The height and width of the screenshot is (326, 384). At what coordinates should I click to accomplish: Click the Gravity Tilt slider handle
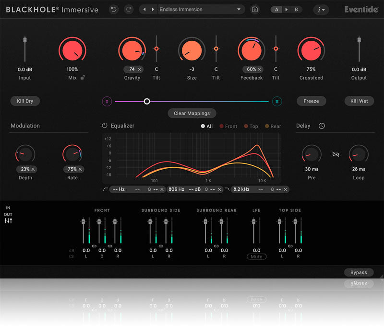156,49
